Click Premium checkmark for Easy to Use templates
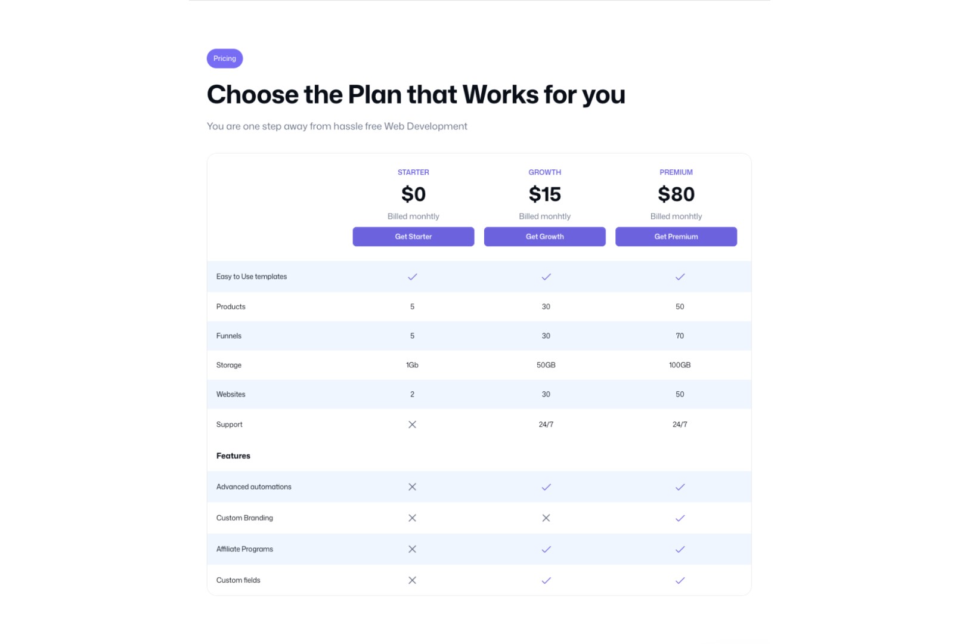954x644 pixels. (680, 277)
